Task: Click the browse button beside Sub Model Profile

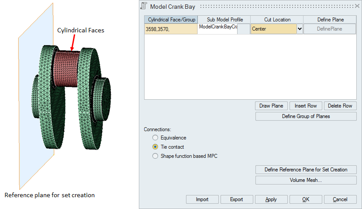Action: [243, 29]
